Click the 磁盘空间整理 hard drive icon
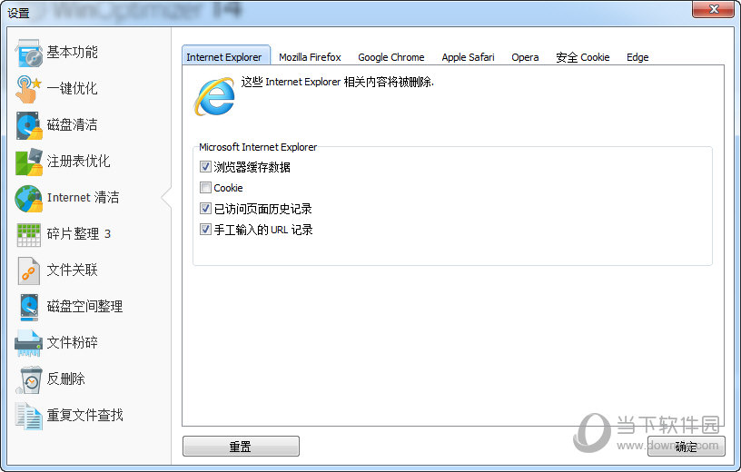Screen dimensions: 741x472 29,307
